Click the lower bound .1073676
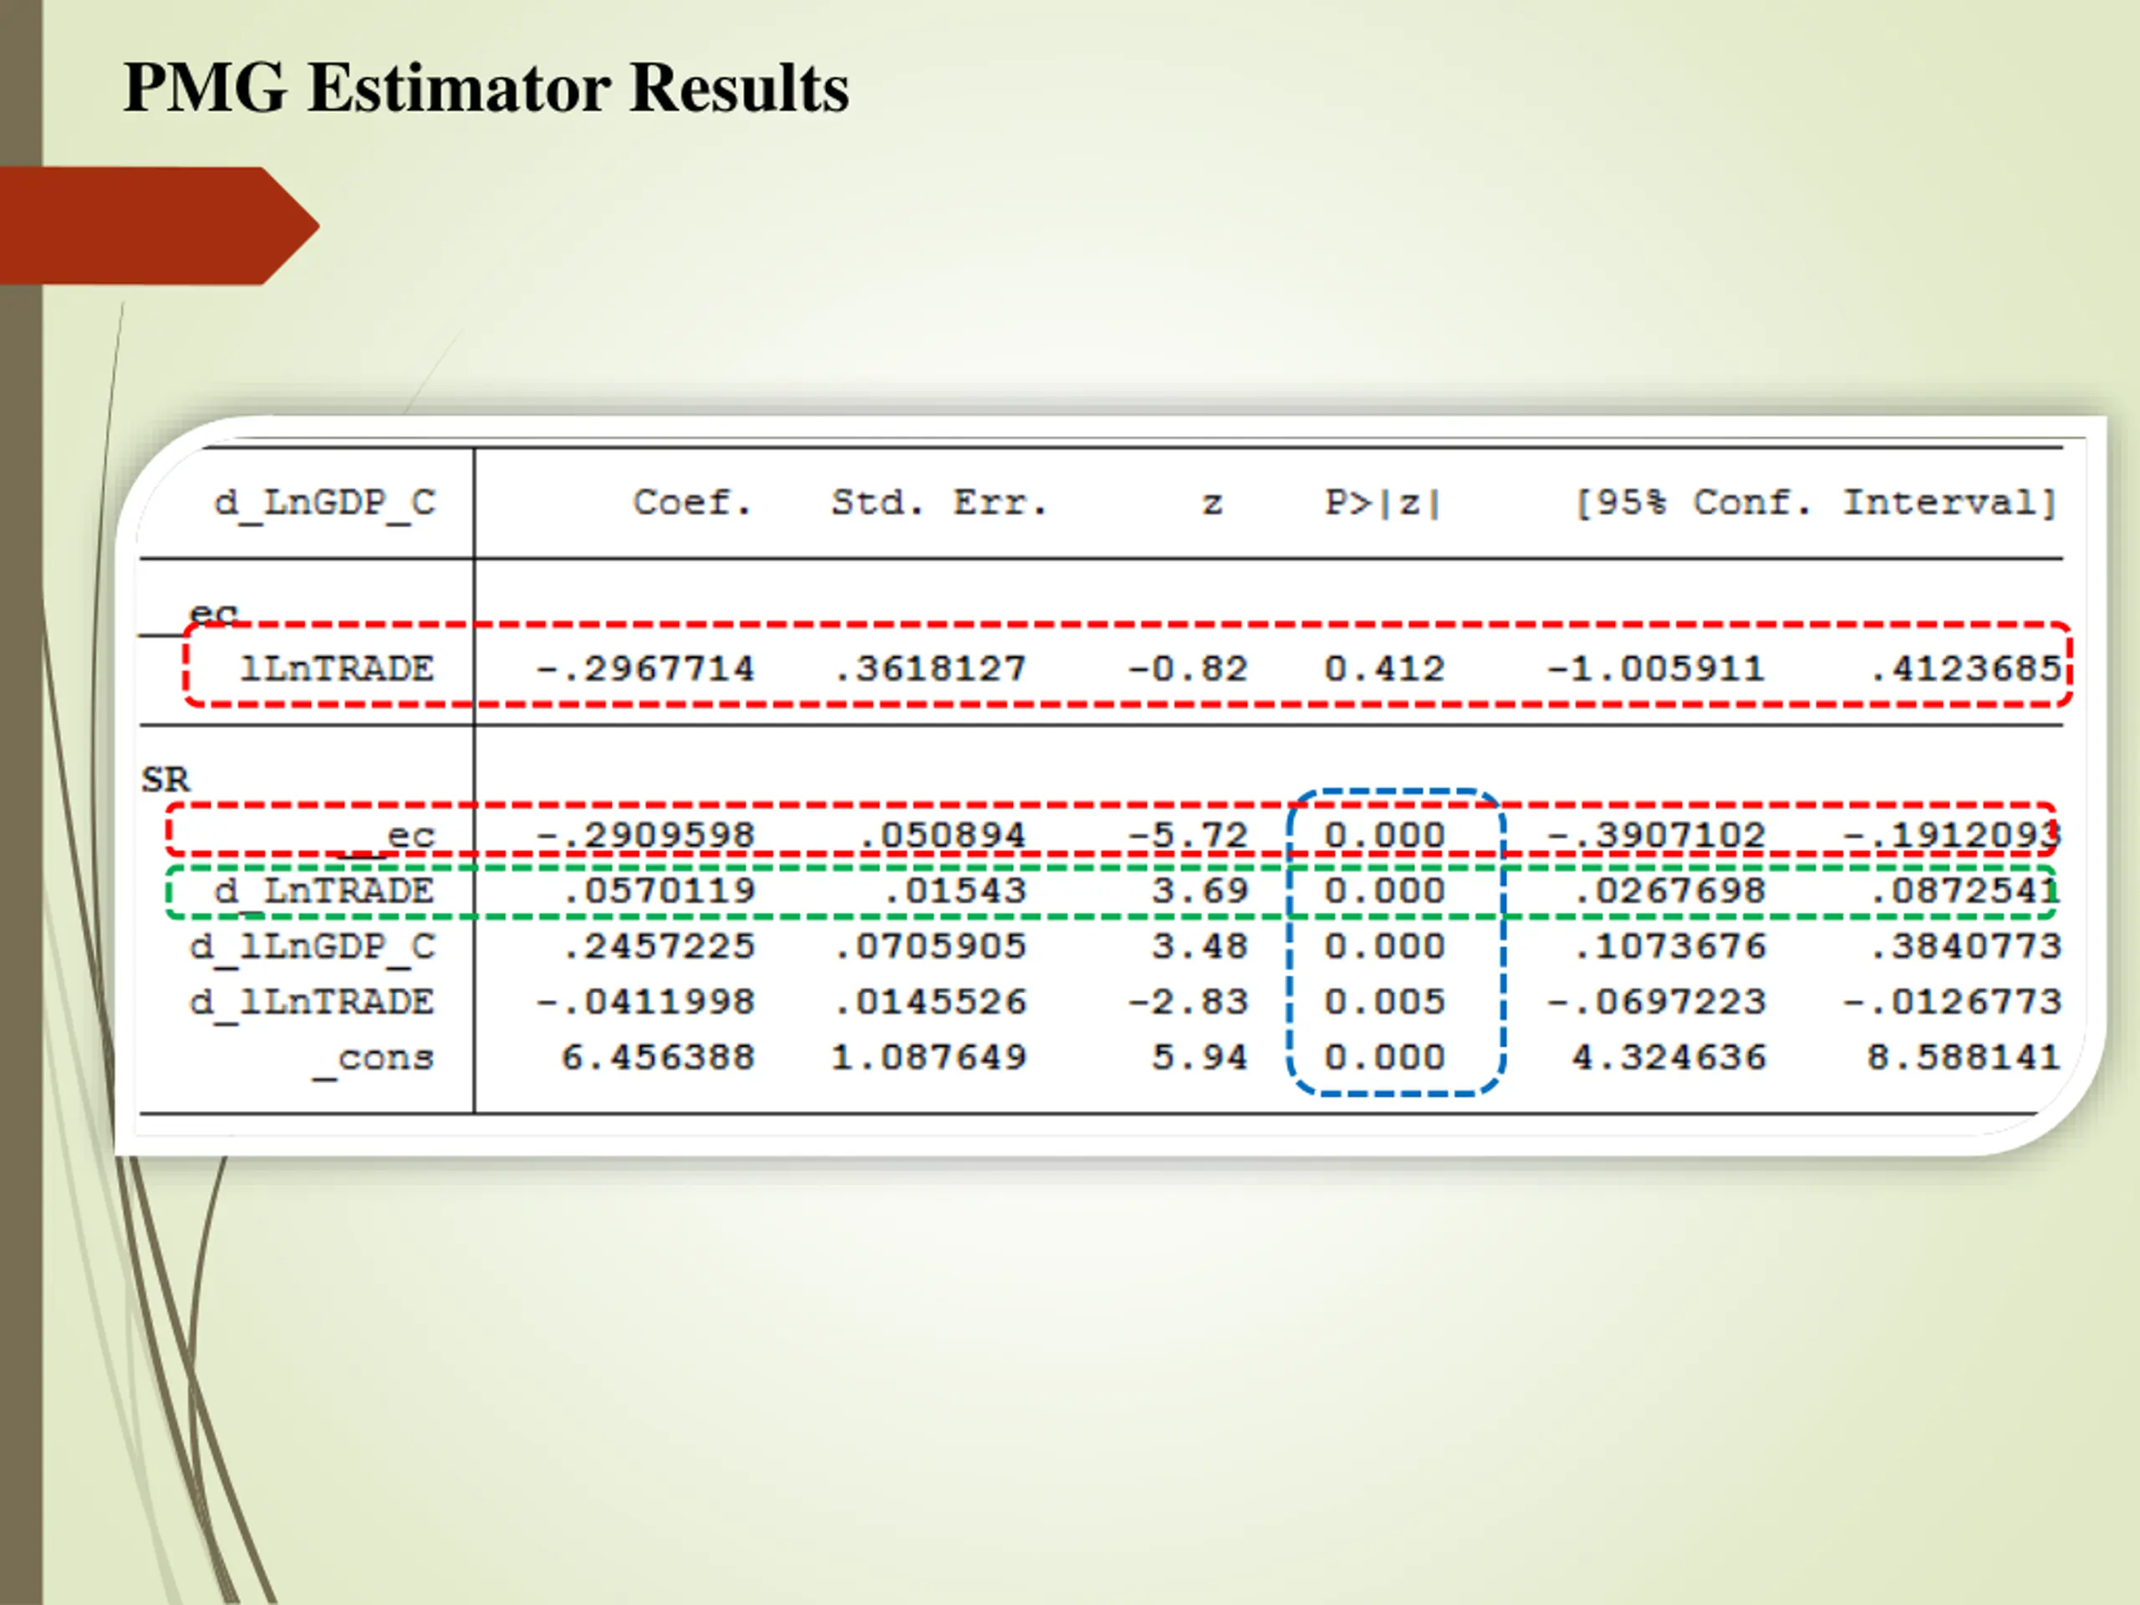 coord(1670,946)
